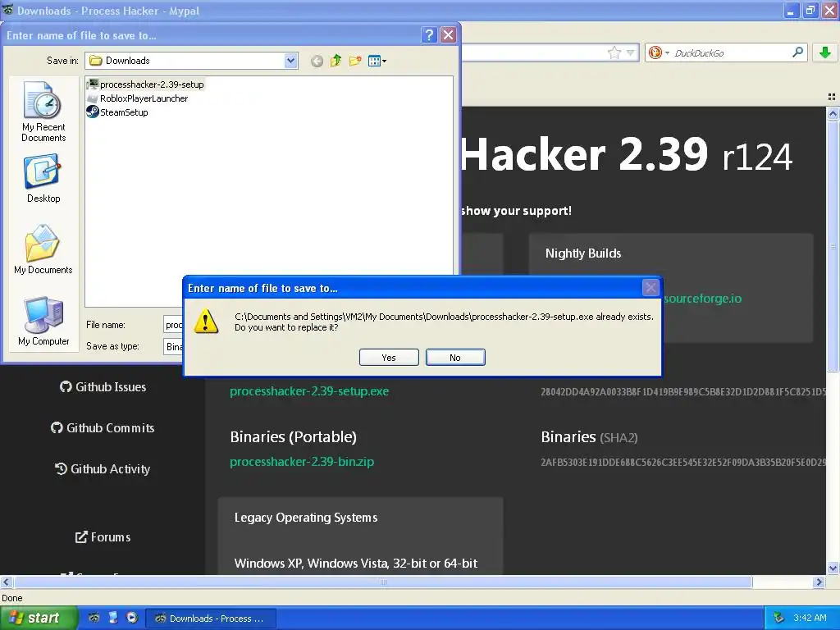Click the warning icon in dialog

[x=206, y=322]
